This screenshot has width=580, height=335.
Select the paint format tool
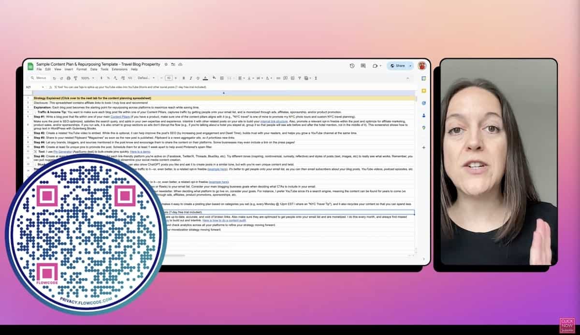[x=75, y=78]
